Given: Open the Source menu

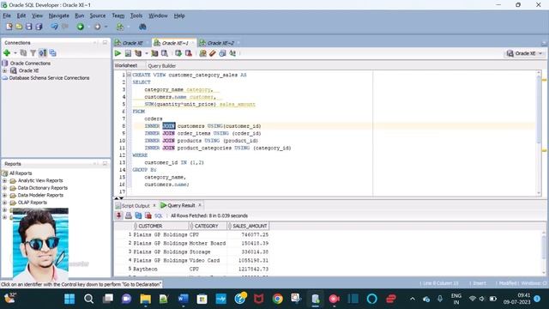Looking at the screenshot, I should pyautogui.click(x=97, y=15).
